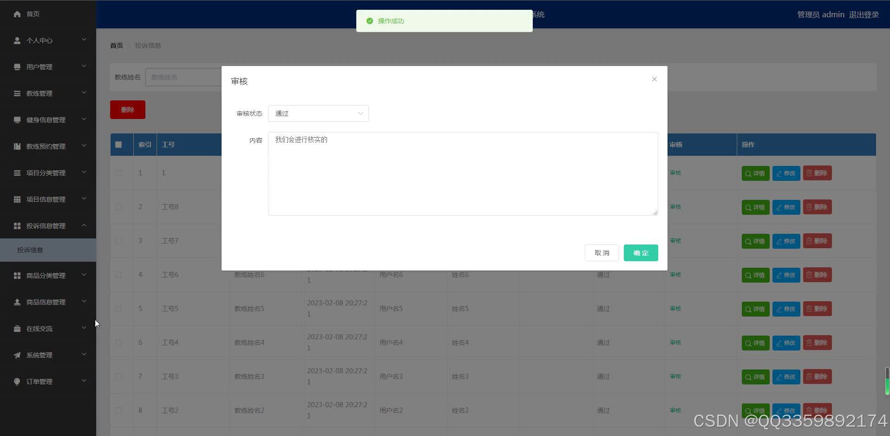Click the 健身信息管理 monitor icon

pos(17,120)
